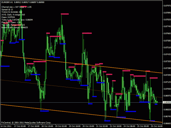The width and height of the screenshot is (171, 128).
Task: Click the '17 Oct 02:00' time label
Action: click(20, 126)
